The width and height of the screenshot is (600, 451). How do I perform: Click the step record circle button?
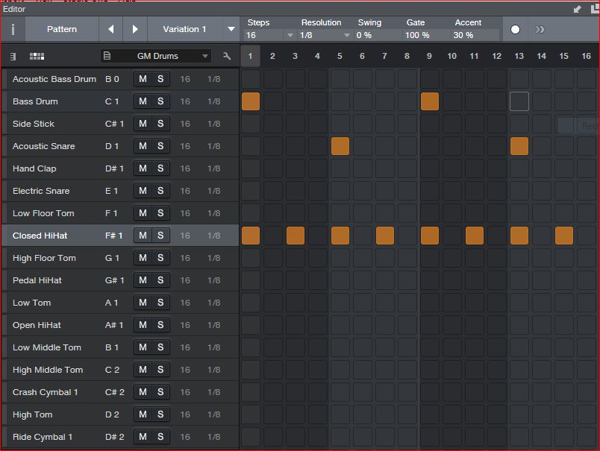click(x=515, y=30)
